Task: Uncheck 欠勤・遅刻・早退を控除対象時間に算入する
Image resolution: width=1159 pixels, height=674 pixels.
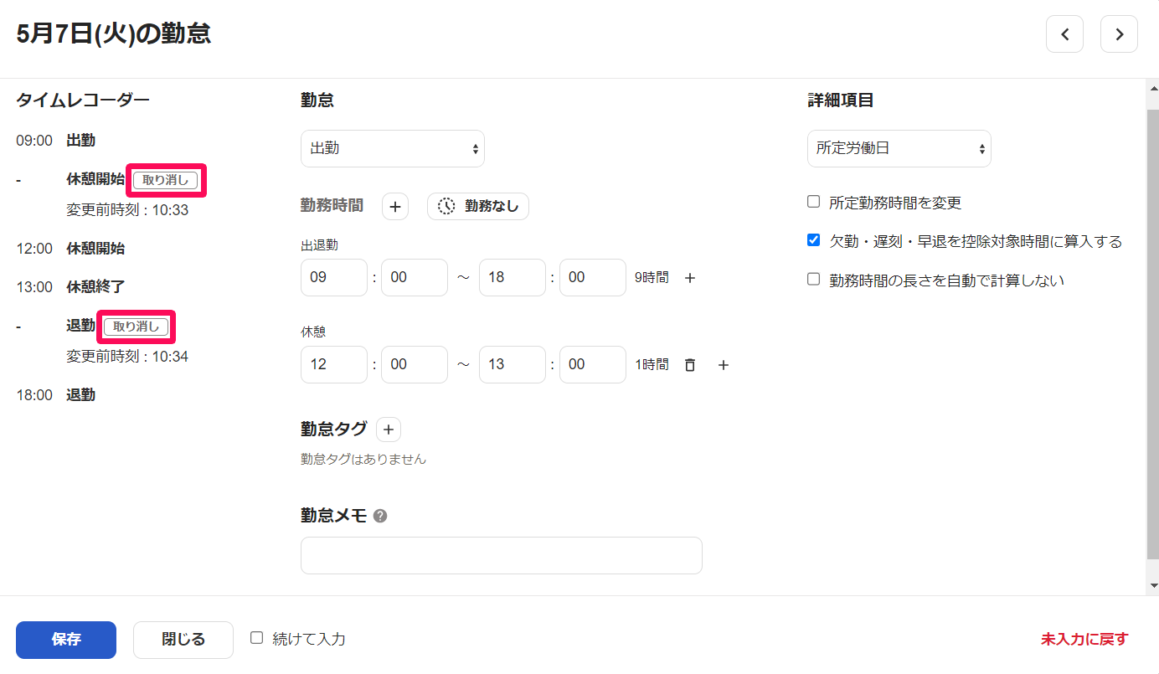Action: pos(813,240)
